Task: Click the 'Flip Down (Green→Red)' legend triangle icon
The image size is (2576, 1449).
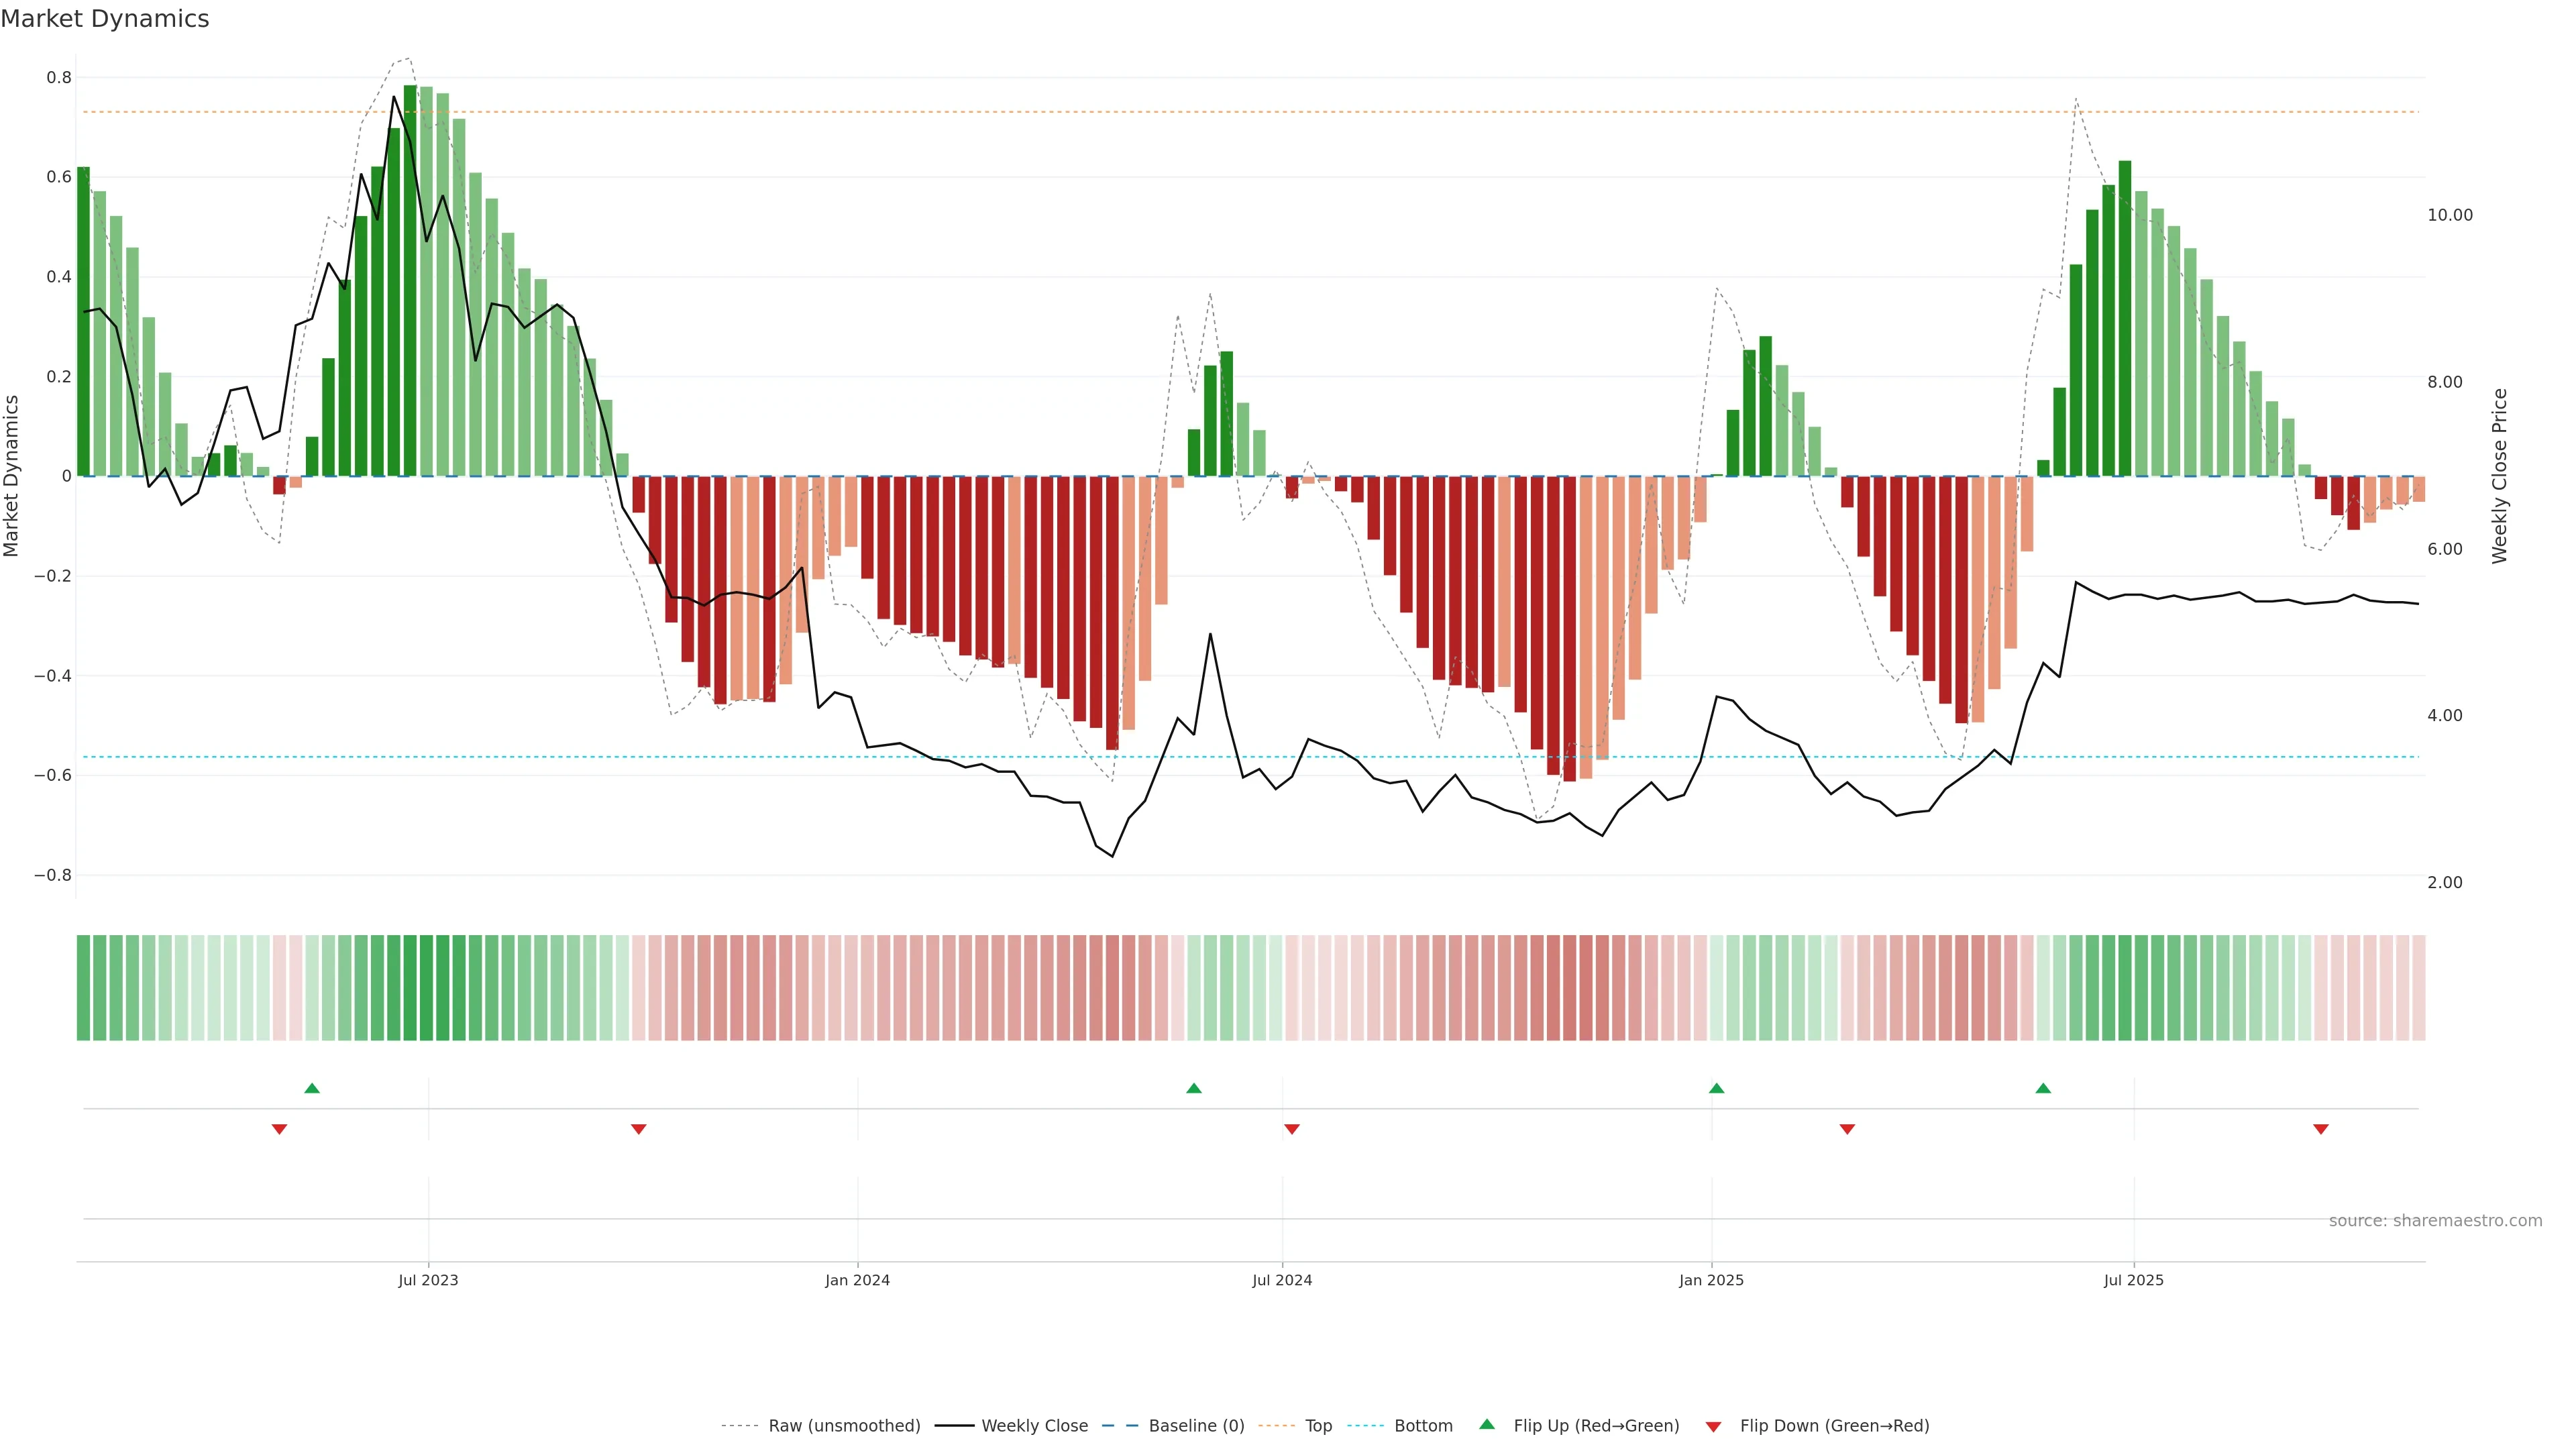Action: click(1713, 1426)
